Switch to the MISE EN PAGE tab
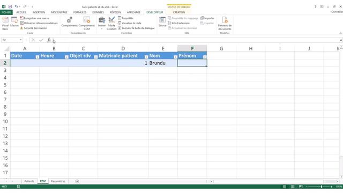 pos(59,12)
